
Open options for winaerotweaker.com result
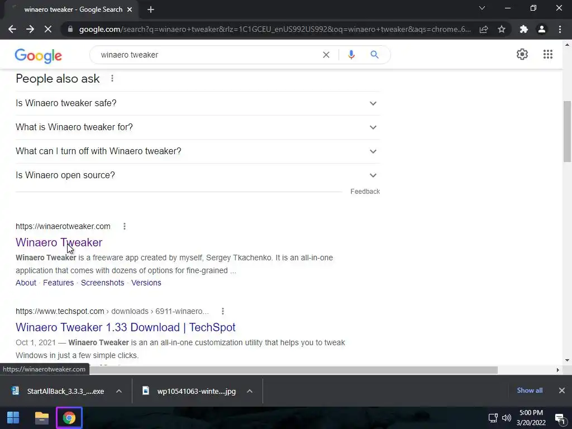125,226
